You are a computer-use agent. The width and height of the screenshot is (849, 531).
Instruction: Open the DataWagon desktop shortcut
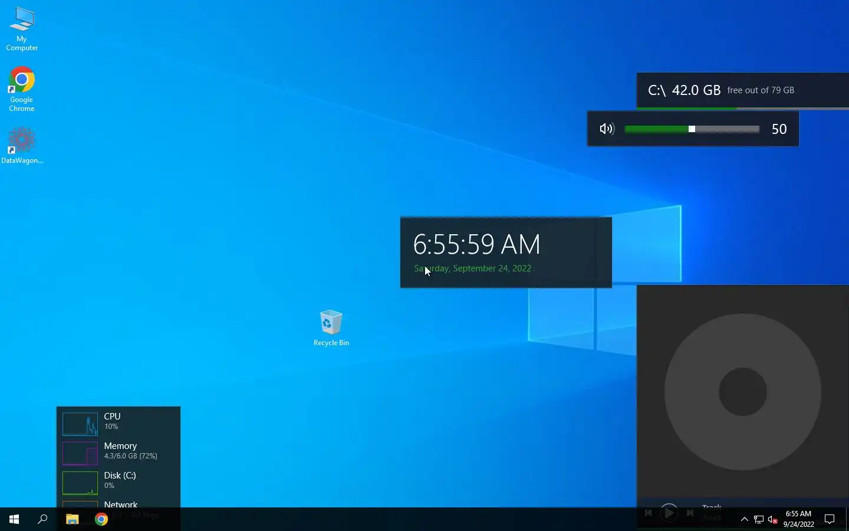pyautogui.click(x=22, y=145)
